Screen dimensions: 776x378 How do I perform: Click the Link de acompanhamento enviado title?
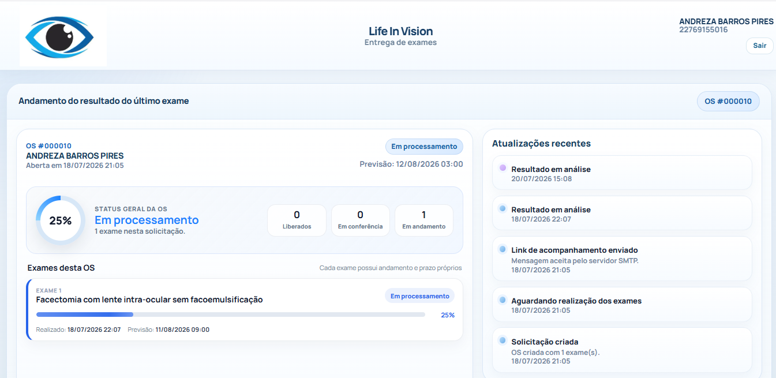point(574,250)
